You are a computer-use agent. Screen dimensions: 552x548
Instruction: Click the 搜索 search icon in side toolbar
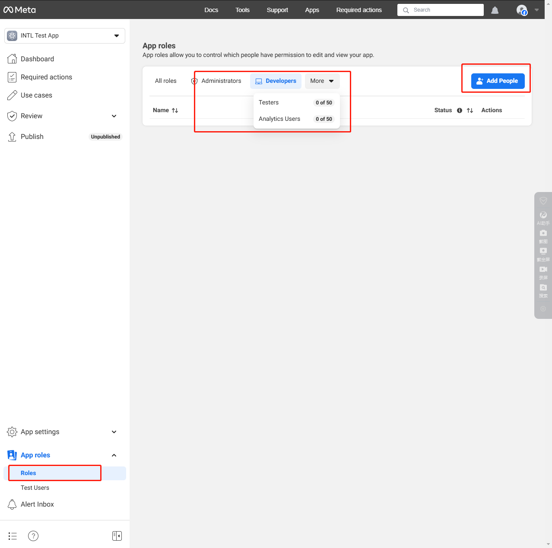(x=543, y=288)
